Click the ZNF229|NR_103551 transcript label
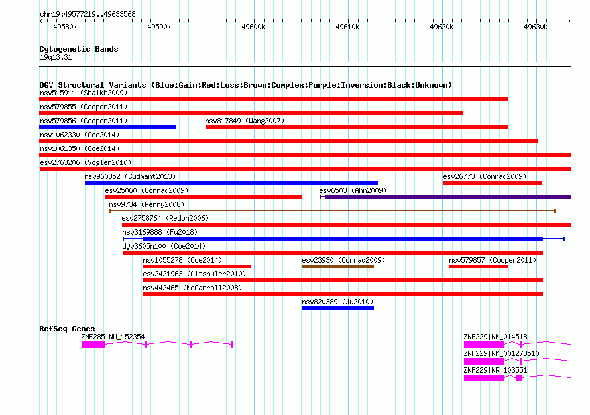 pos(495,370)
